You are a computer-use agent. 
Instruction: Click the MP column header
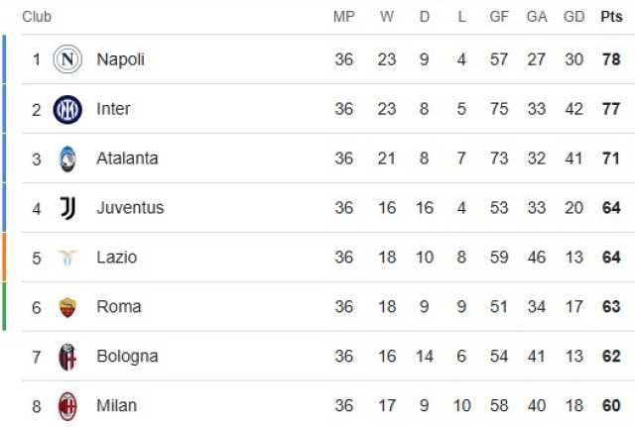coord(344,17)
